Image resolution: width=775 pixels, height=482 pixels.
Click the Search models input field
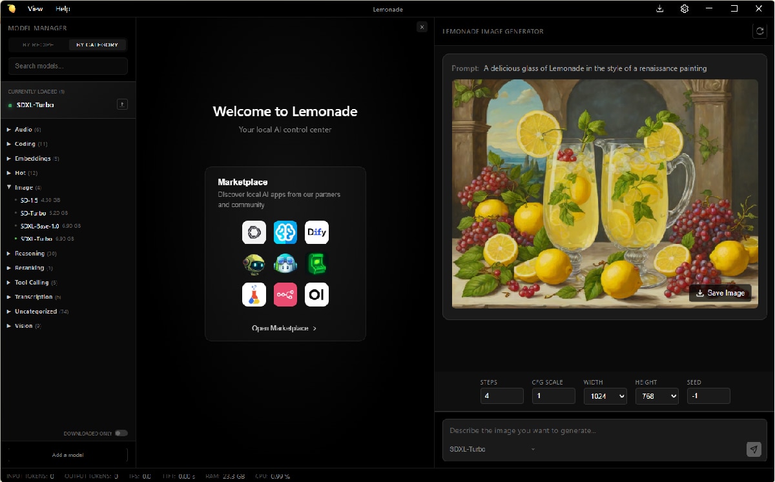(67, 66)
